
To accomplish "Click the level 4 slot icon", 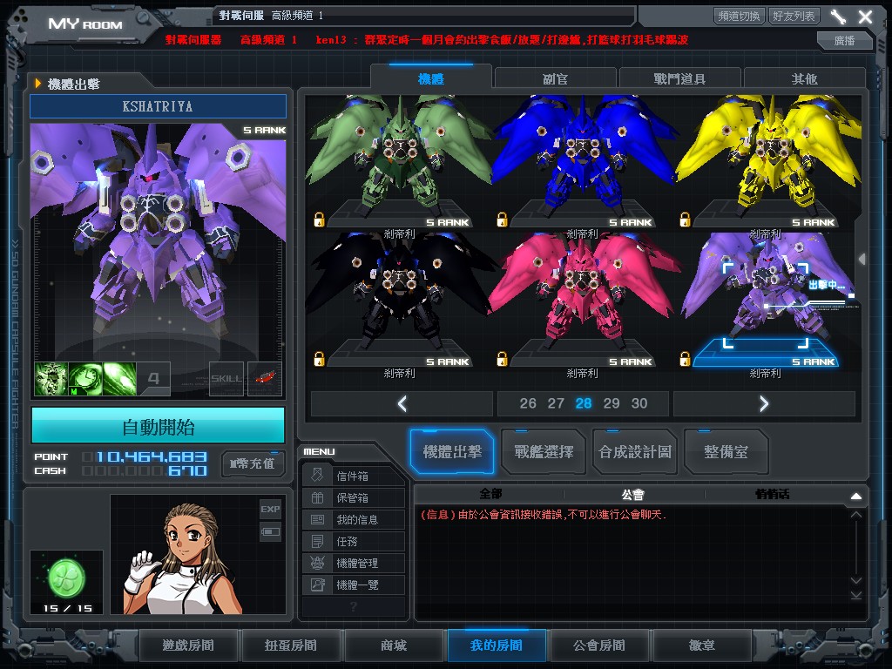I will coord(153,378).
